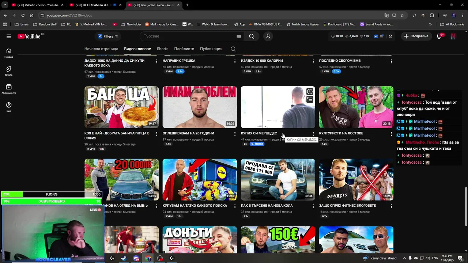Click Създаване create button
This screenshot has height=263, width=468.
416,36
